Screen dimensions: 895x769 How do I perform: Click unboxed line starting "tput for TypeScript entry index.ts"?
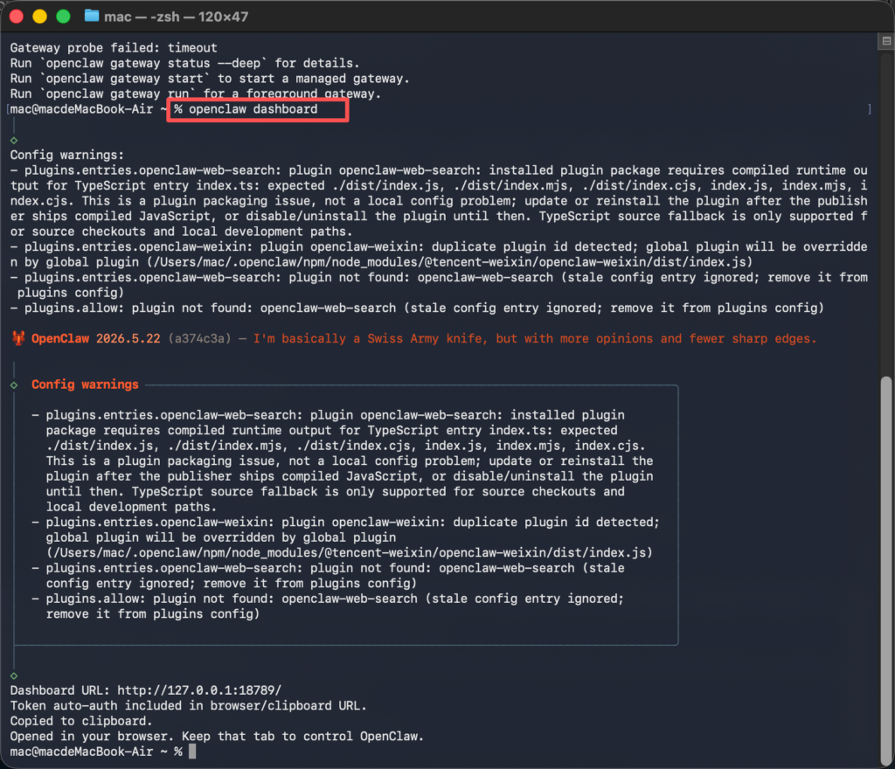tap(439, 186)
